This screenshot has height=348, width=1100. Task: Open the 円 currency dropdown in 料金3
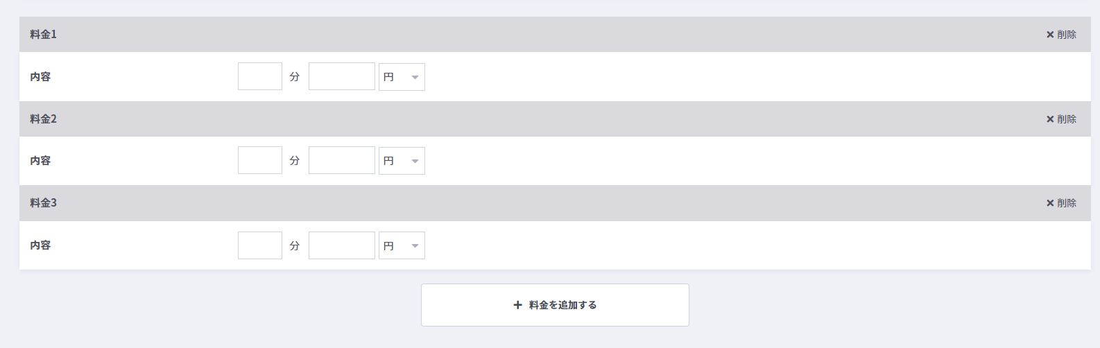tap(402, 245)
